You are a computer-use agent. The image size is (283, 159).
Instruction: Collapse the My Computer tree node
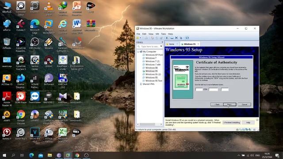138,52
